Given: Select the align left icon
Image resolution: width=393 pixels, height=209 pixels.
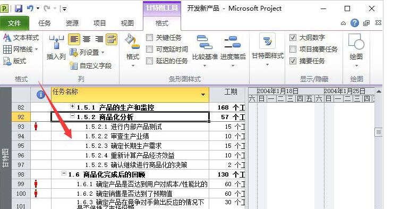Looking at the screenshot, I should pos(74,39).
